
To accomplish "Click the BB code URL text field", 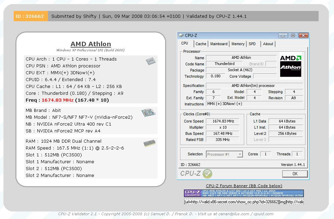I will point(244,202).
